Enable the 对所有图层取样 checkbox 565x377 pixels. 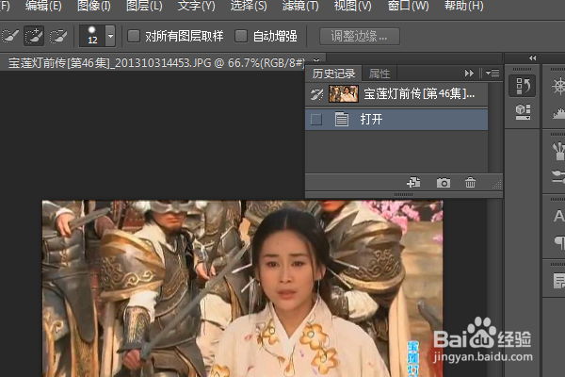click(134, 36)
